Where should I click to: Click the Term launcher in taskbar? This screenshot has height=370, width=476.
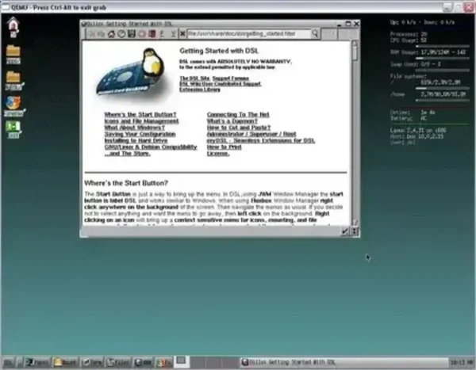(x=92, y=362)
